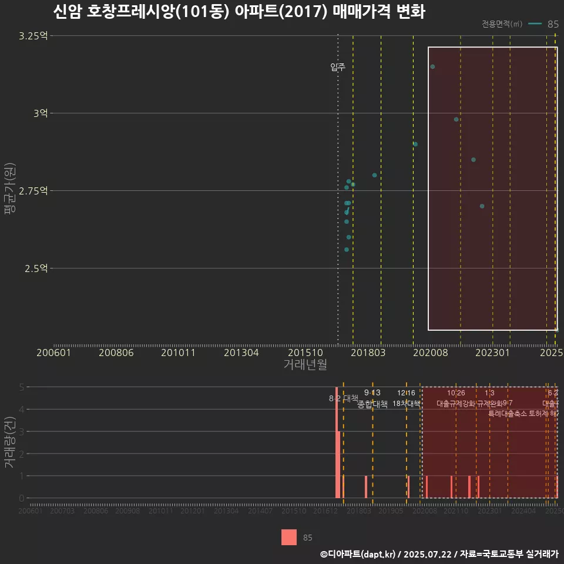
Task: Click 201304 on the price chart axis
Action: (241, 352)
